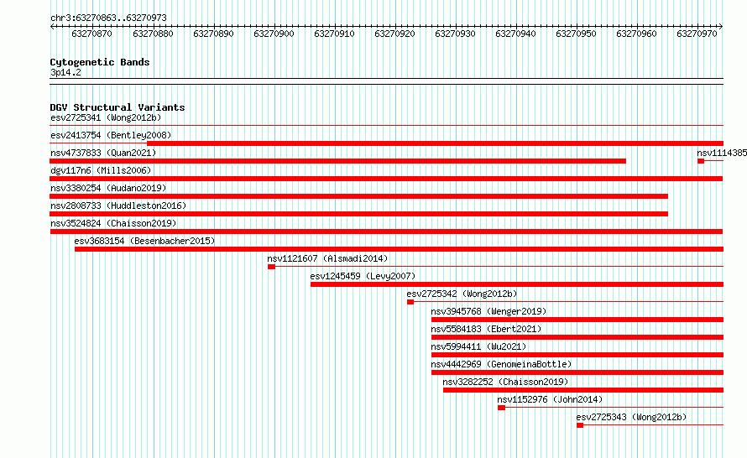Click the small red block under nsv1114385

click(701, 161)
